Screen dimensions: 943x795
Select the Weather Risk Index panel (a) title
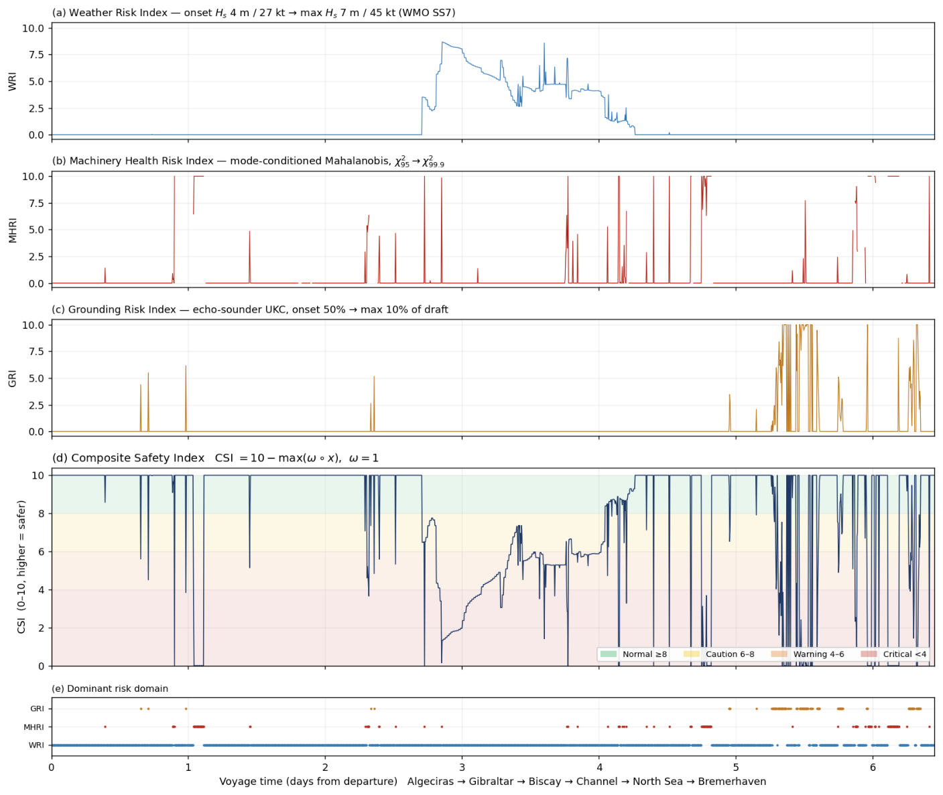tap(254, 13)
